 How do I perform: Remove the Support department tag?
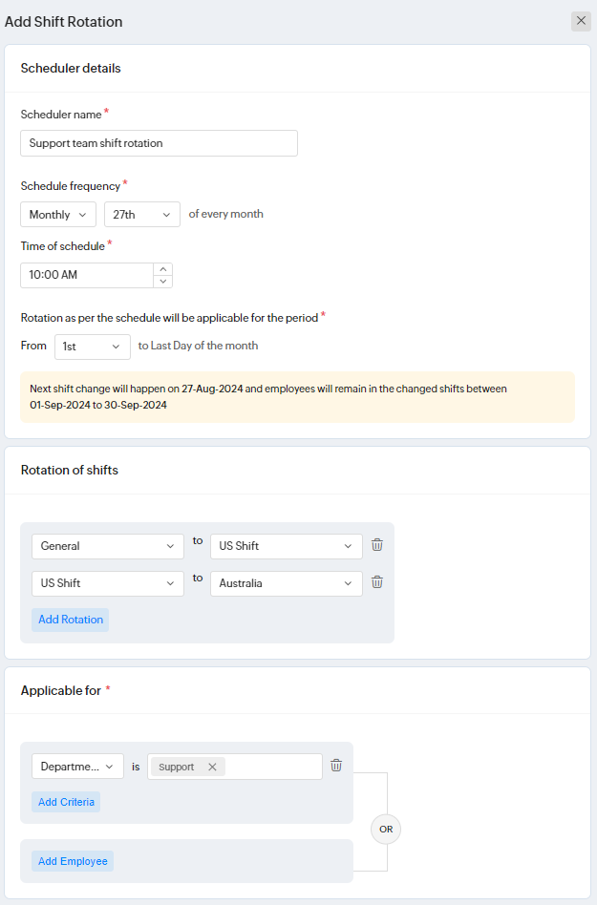click(212, 767)
